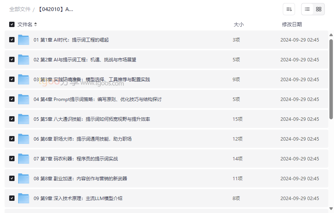Screen dimensions: 334x213
Task: Switch to list view layout
Action: tap(307, 9)
